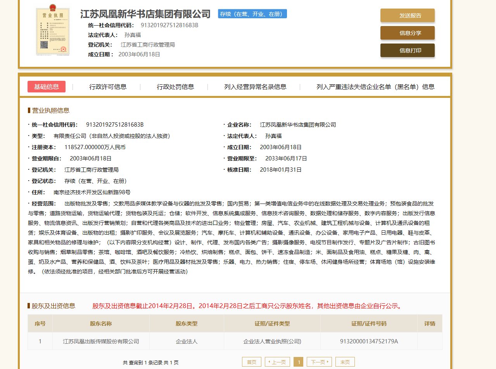Click the 发送报告 button

click(x=407, y=16)
